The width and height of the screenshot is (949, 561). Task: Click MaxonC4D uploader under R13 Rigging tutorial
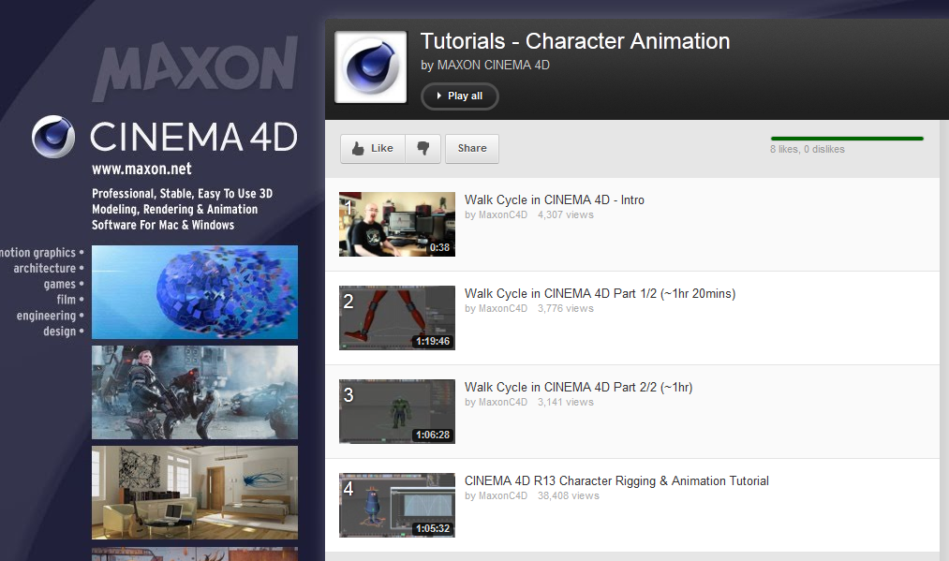click(x=502, y=495)
